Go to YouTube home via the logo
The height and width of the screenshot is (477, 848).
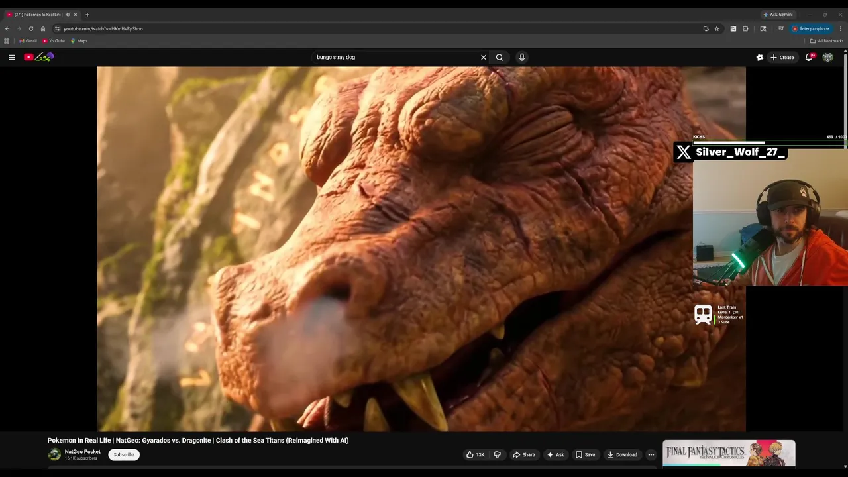pyautogui.click(x=38, y=57)
